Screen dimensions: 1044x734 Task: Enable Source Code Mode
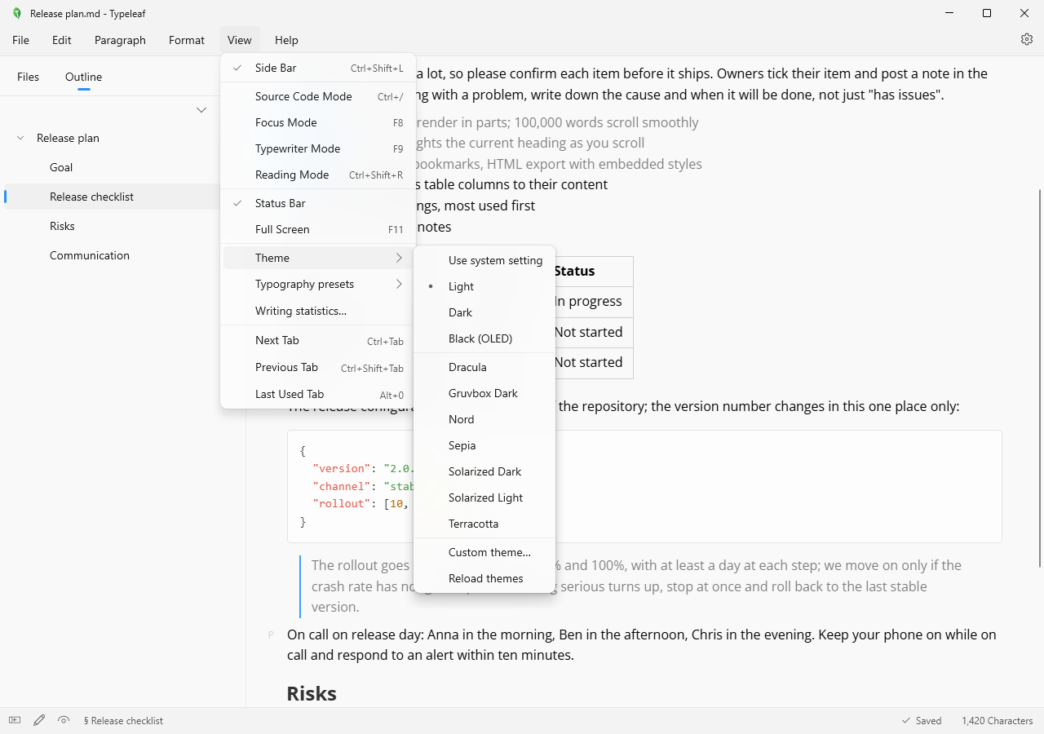pyautogui.click(x=318, y=96)
